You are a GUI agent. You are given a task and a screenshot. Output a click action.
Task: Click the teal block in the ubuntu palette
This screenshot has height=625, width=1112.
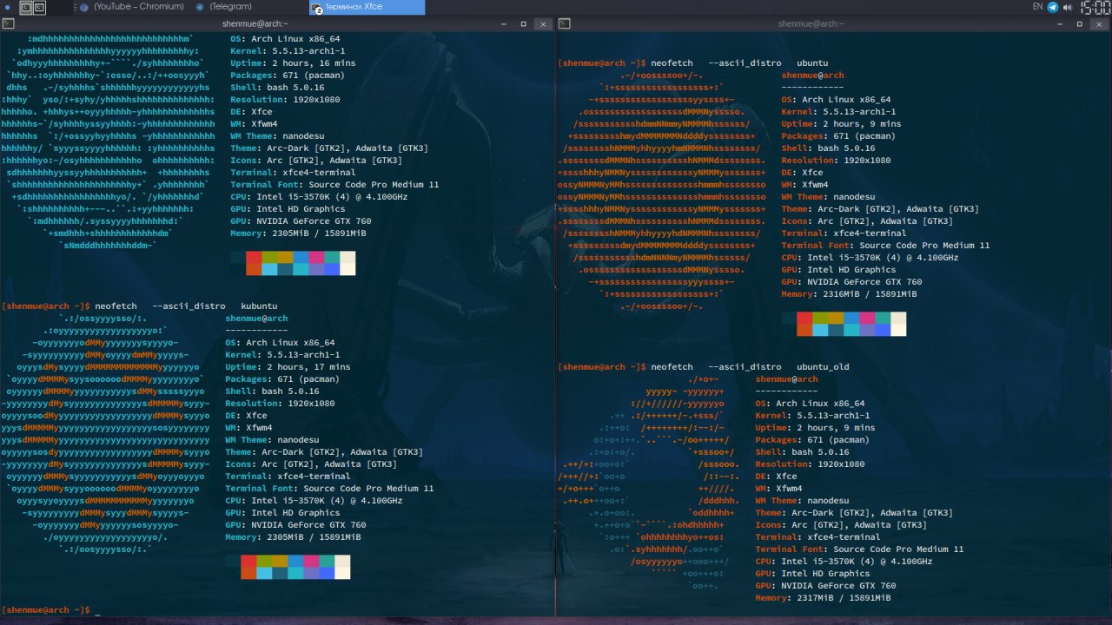coord(883,318)
